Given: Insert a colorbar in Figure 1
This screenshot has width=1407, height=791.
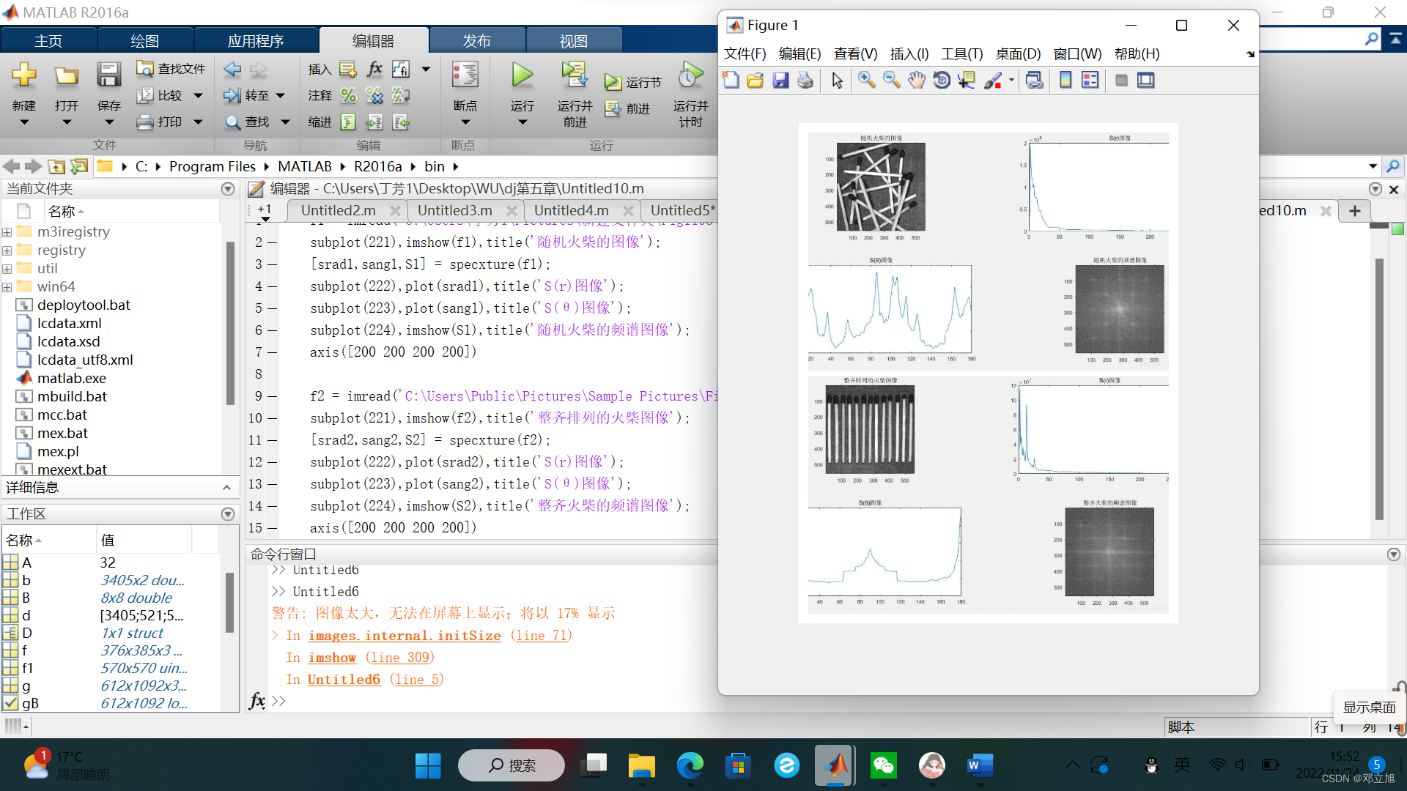Looking at the screenshot, I should click(x=1065, y=81).
